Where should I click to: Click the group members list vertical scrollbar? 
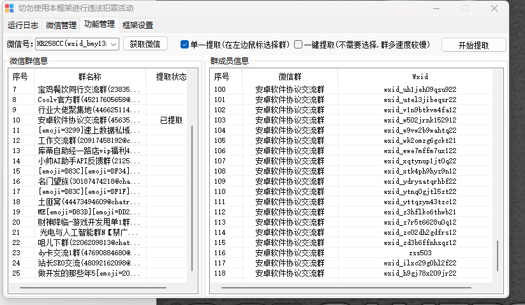coord(497,255)
